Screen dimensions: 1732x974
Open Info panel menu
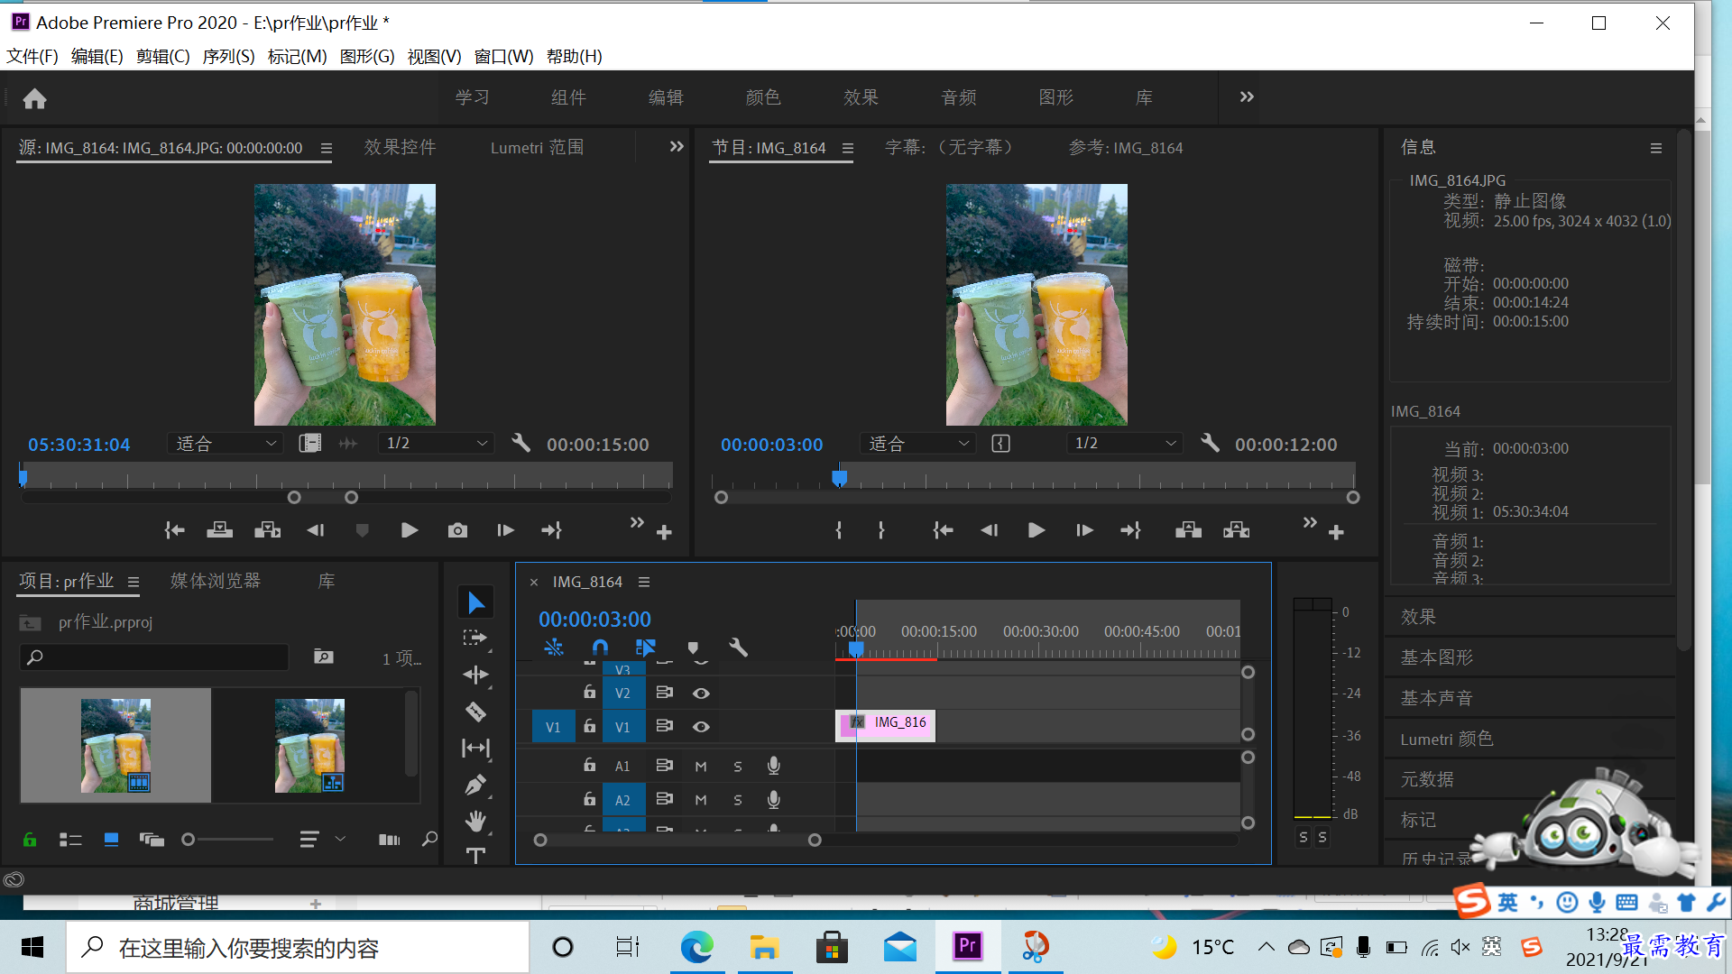coord(1656,148)
